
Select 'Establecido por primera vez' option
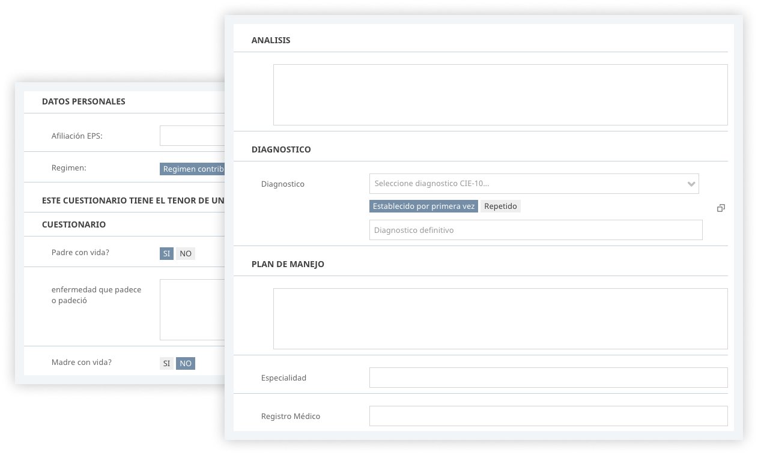[424, 206]
